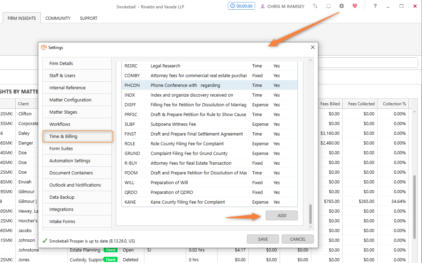The image size is (422, 263).
Task: Select Intake Forms settings
Action: pyautogui.click(x=77, y=221)
